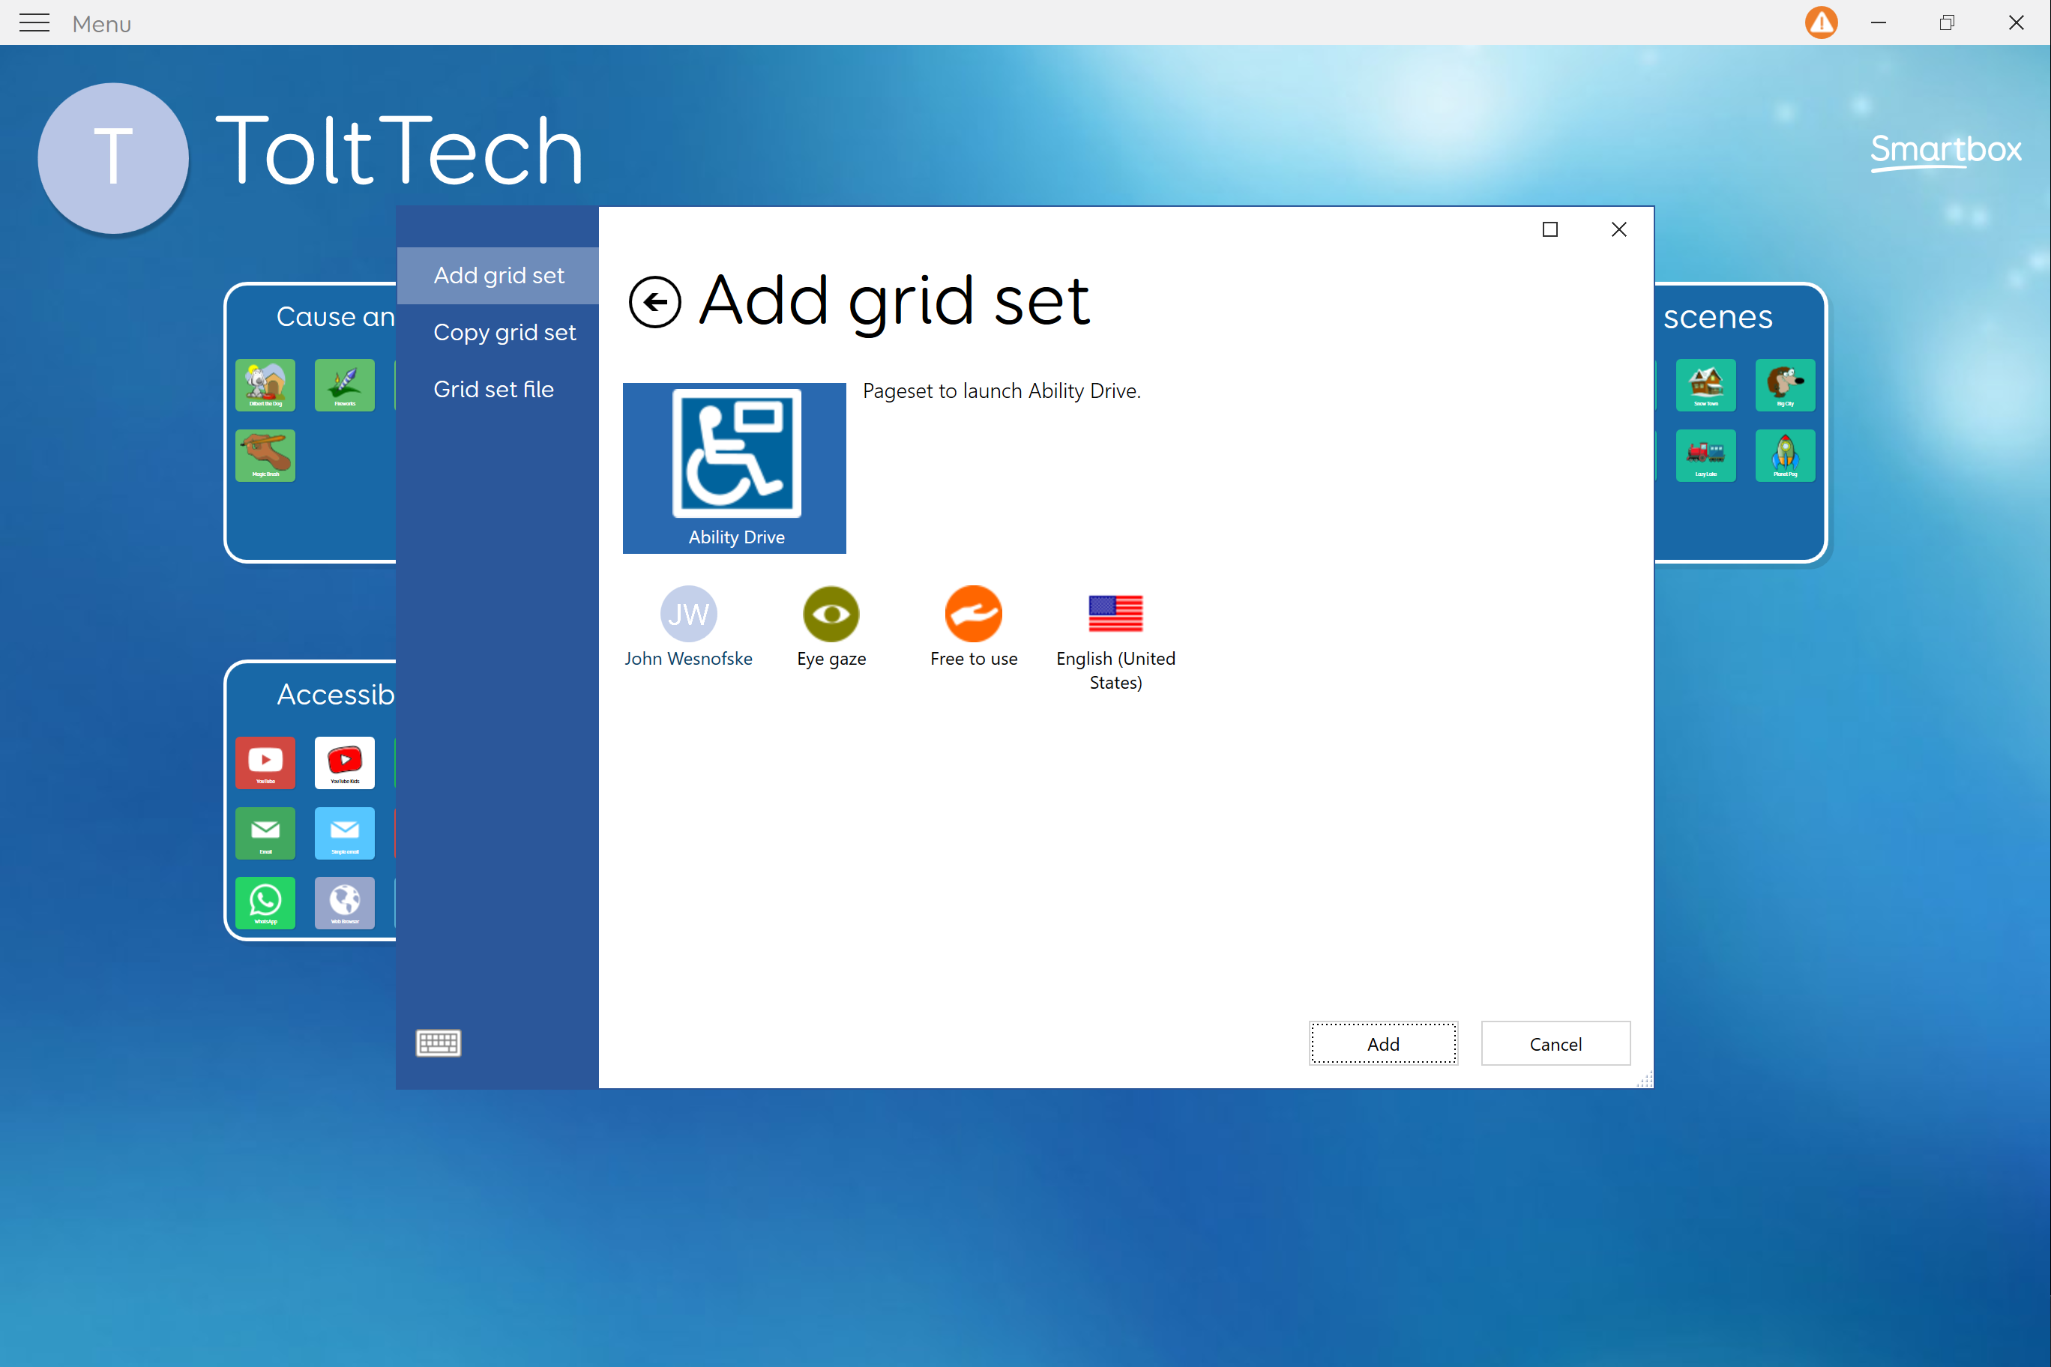The width and height of the screenshot is (2051, 1367).
Task: Open the on-screen keyboard icon
Action: (x=438, y=1042)
